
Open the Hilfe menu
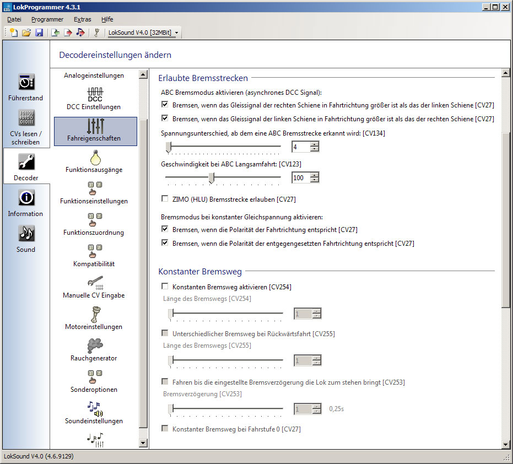tap(107, 19)
